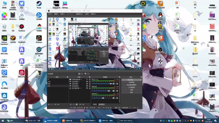Move the selected scene up
219x123 pixels.
55,104
